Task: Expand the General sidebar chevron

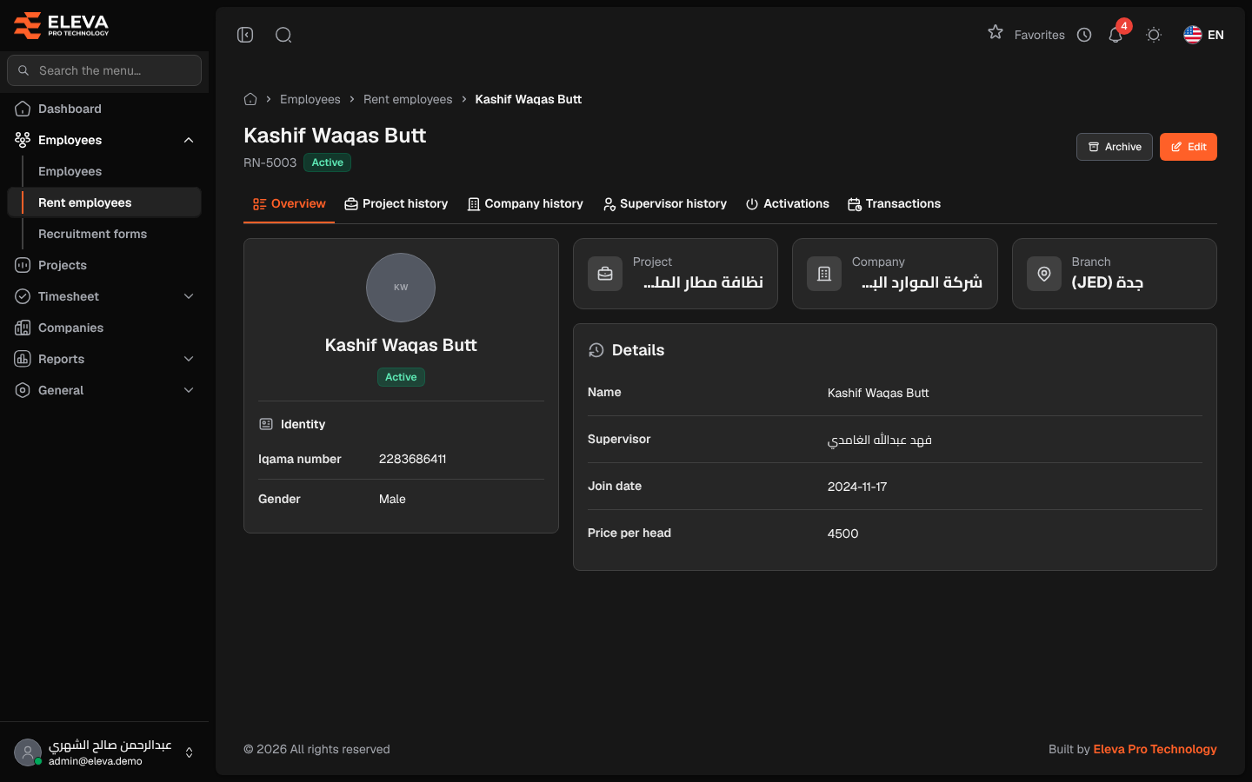Action: 189,390
